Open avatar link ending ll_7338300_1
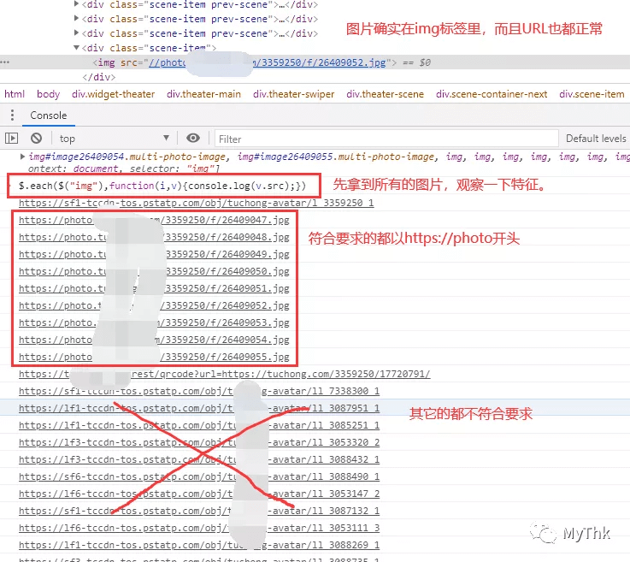This screenshot has height=562, width=630. coord(199,391)
